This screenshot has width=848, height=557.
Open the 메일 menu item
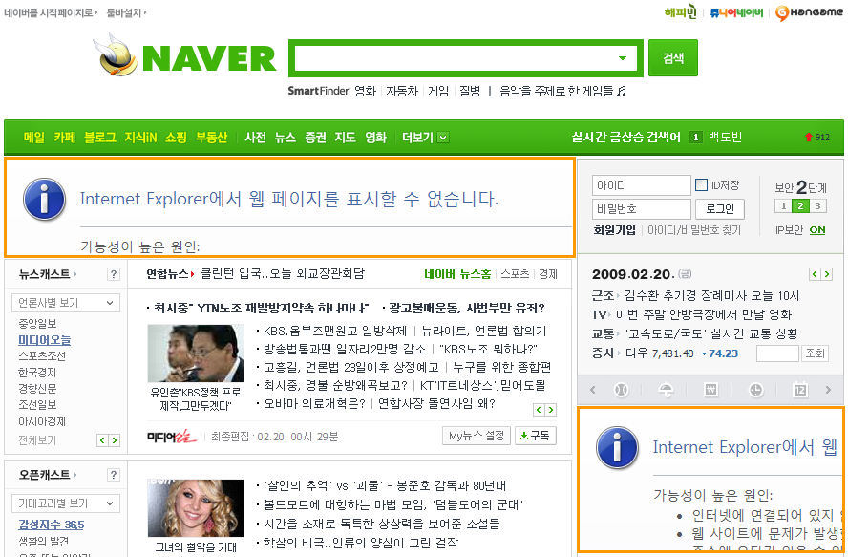34,138
